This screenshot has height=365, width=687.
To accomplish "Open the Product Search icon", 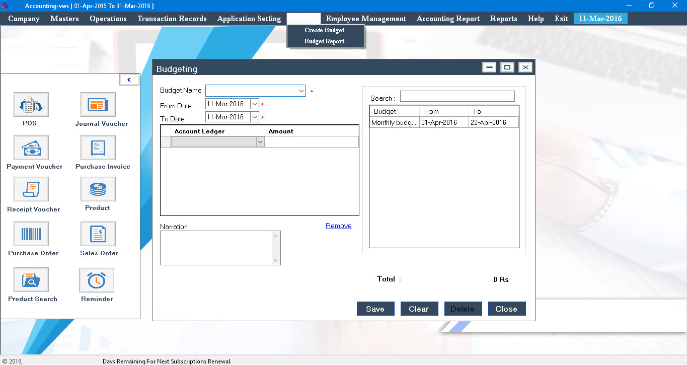I will 31,280.
